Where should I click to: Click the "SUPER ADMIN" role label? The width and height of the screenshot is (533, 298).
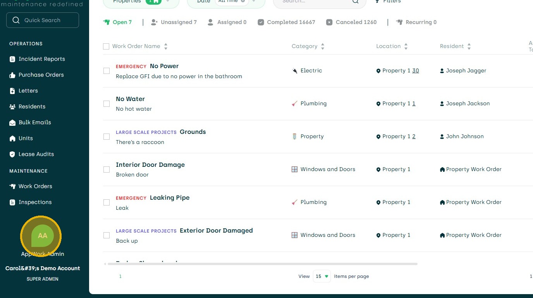[43, 279]
